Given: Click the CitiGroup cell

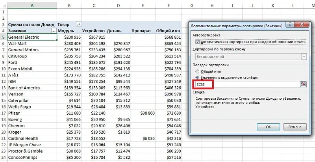Looking at the screenshot, I should pos(32,56).
